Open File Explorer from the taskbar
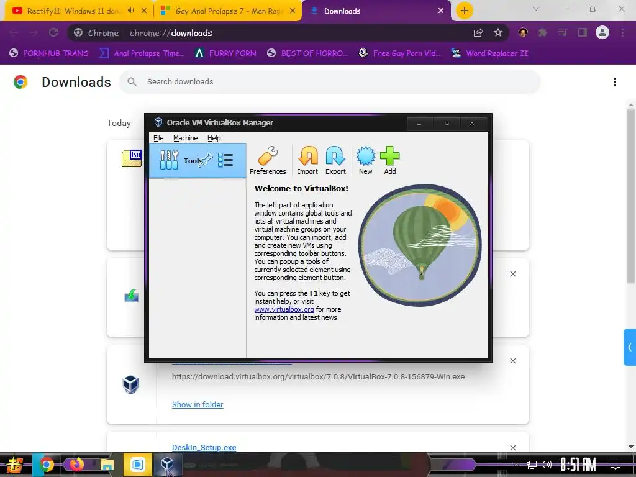636x477 pixels. coord(107,465)
